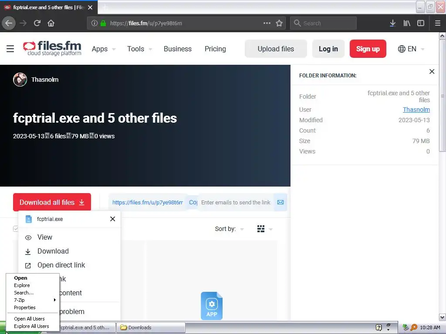Expand the 7-Zip submenu
446x334 pixels.
(x=33, y=300)
